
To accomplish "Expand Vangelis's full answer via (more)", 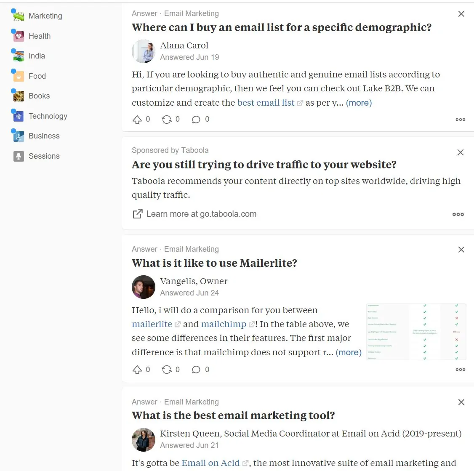I will click(349, 352).
